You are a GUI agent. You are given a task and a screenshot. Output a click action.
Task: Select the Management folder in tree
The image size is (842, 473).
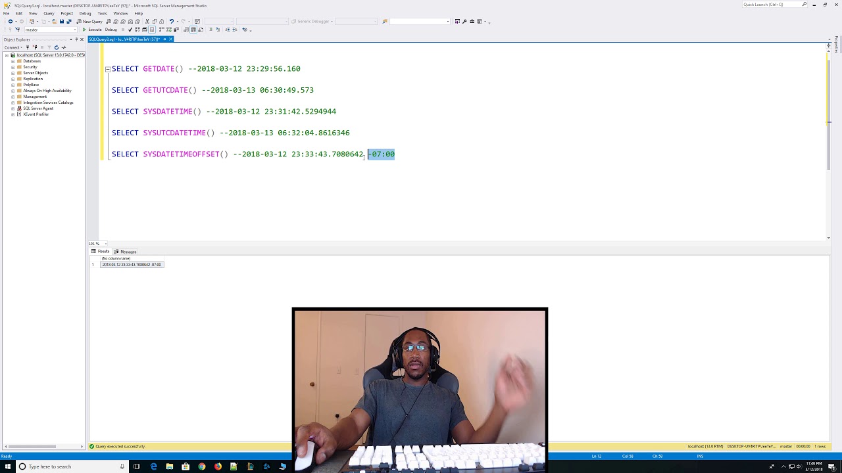[x=35, y=97]
